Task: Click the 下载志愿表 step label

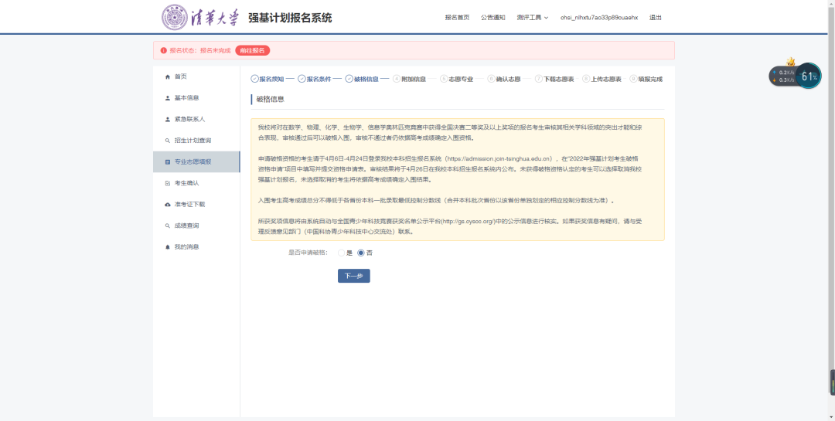Action: pos(559,79)
